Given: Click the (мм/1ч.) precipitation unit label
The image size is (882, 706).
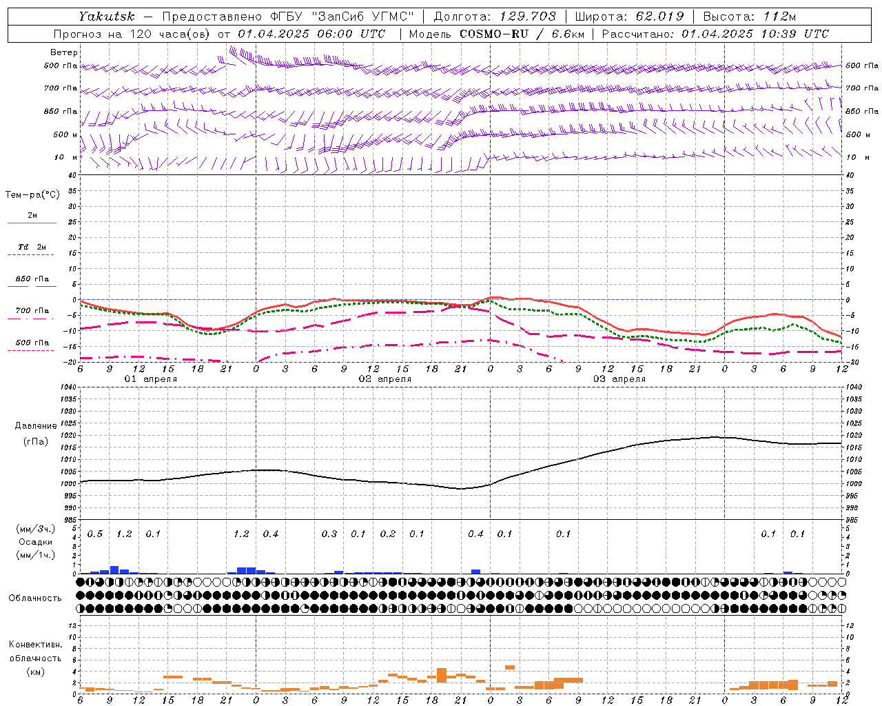Looking at the screenshot, I should 36,555.
